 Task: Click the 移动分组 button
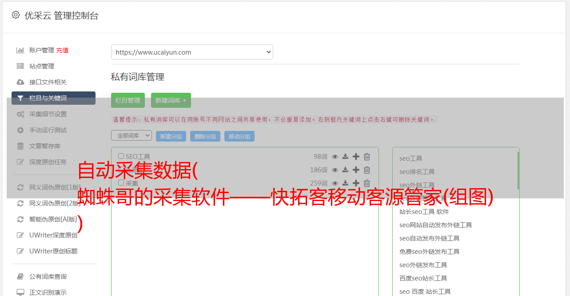[239, 136]
